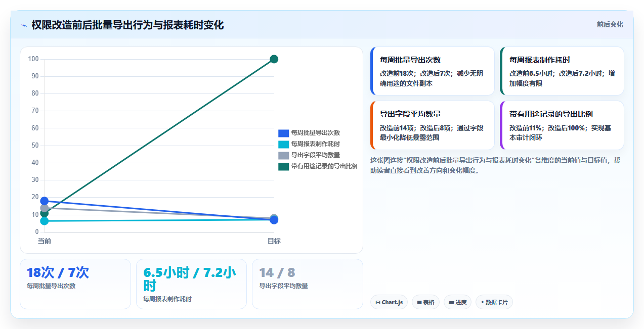The image size is (644, 329).
Task: Toggle the 每周报表制作耗时 cyan legend swatch
Action: point(283,144)
